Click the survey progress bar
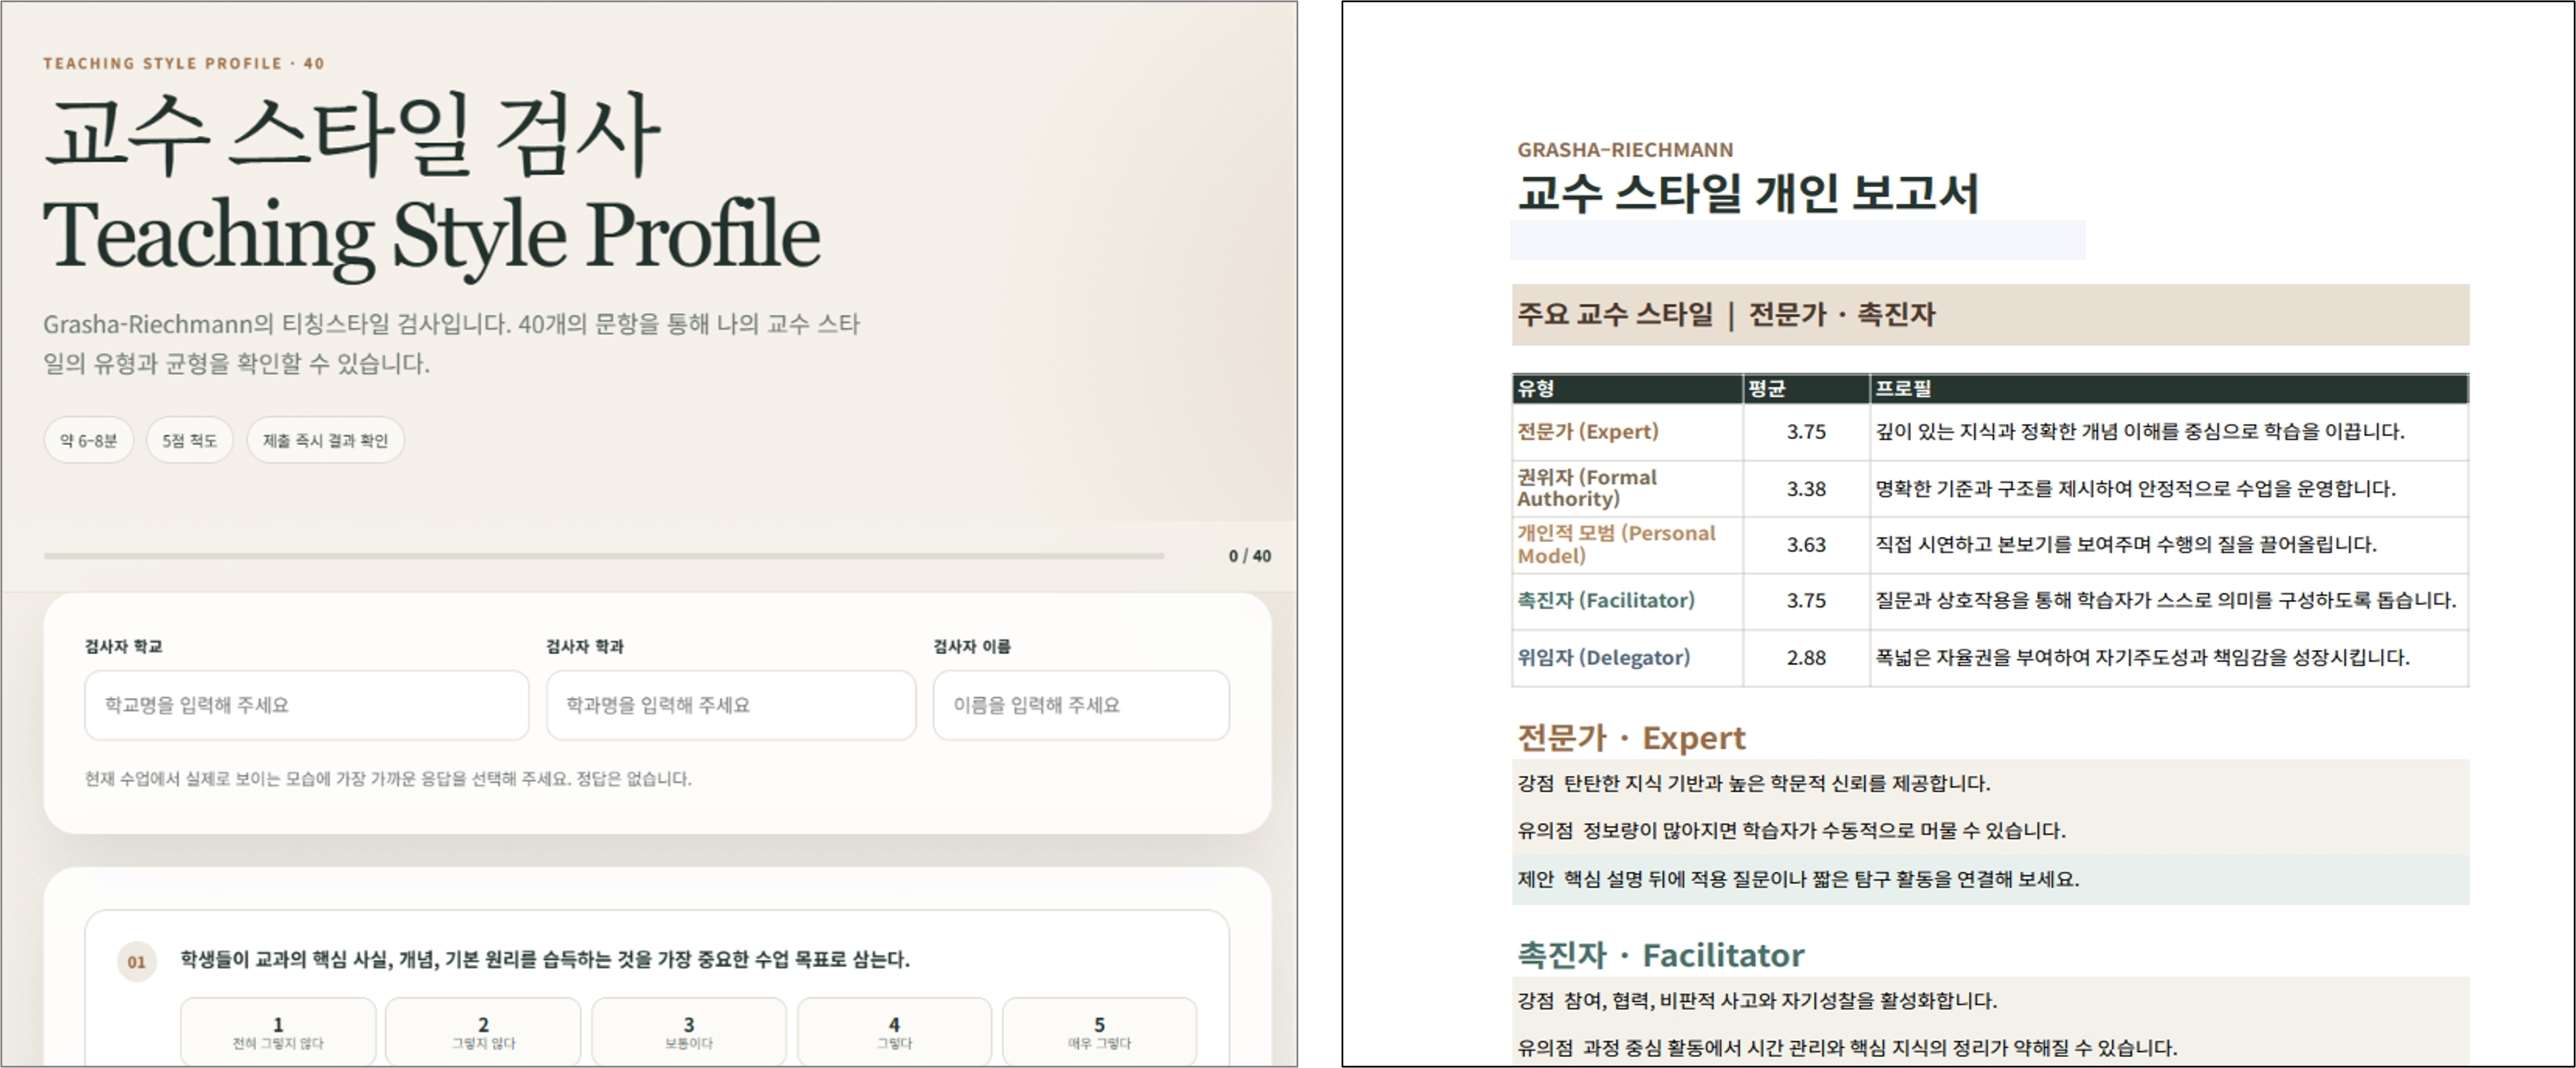The width and height of the screenshot is (2576, 1068). [604, 555]
